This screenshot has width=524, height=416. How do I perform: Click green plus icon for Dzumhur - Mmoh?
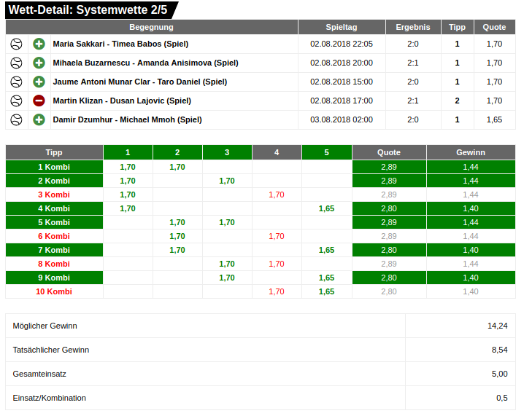tap(39, 119)
